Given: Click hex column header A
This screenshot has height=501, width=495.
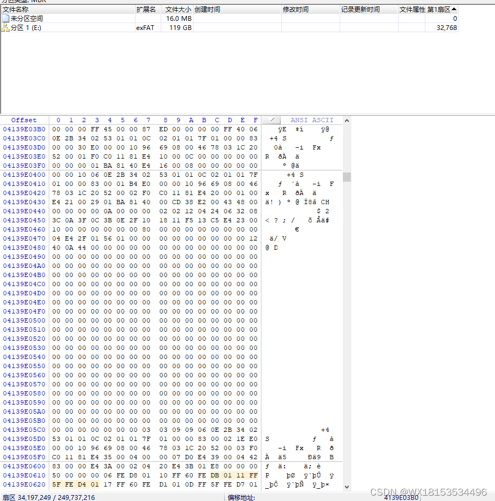Looking at the screenshot, I should pos(191,120).
